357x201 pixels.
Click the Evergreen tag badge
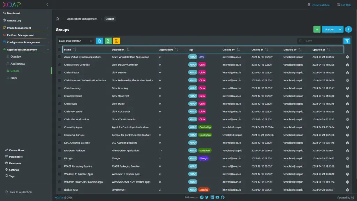tap(205, 151)
